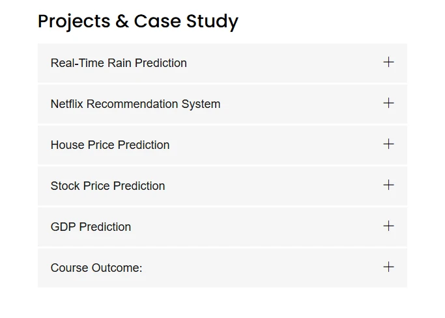The height and width of the screenshot is (318, 445).
Task: Expand the Course Outcome section
Action: (x=222, y=268)
